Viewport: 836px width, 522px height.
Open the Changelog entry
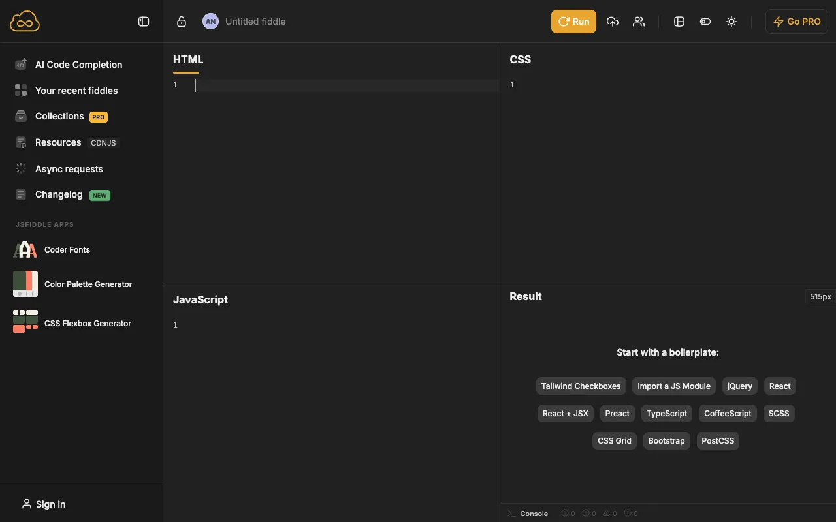click(59, 194)
